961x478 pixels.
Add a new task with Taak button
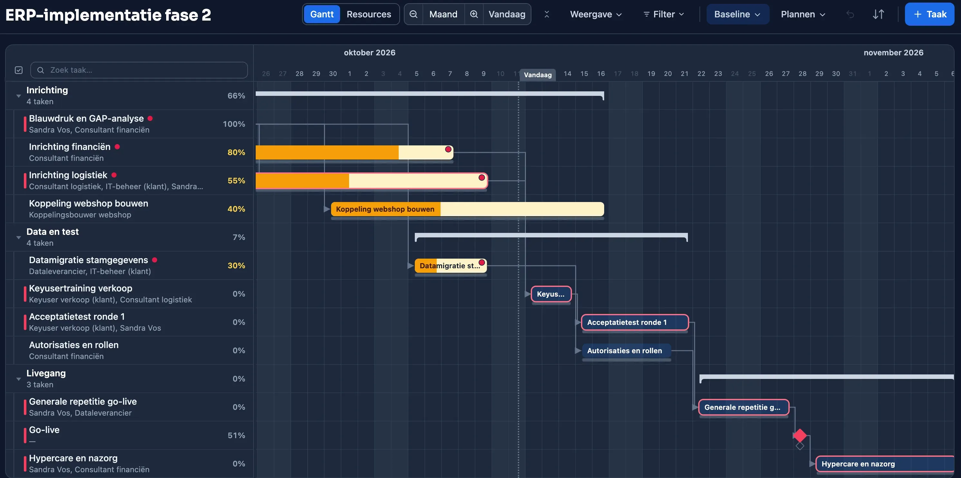click(x=929, y=14)
